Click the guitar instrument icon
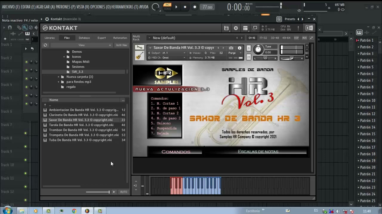Image resolution: width=382 pixels, height=214 pixels. [x=139, y=55]
